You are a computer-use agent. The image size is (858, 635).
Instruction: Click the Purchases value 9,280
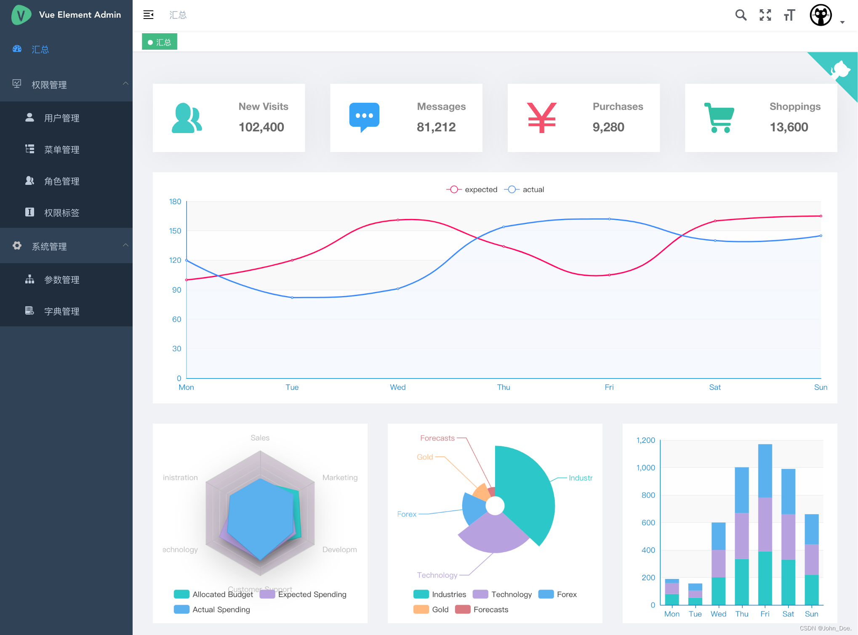point(608,127)
